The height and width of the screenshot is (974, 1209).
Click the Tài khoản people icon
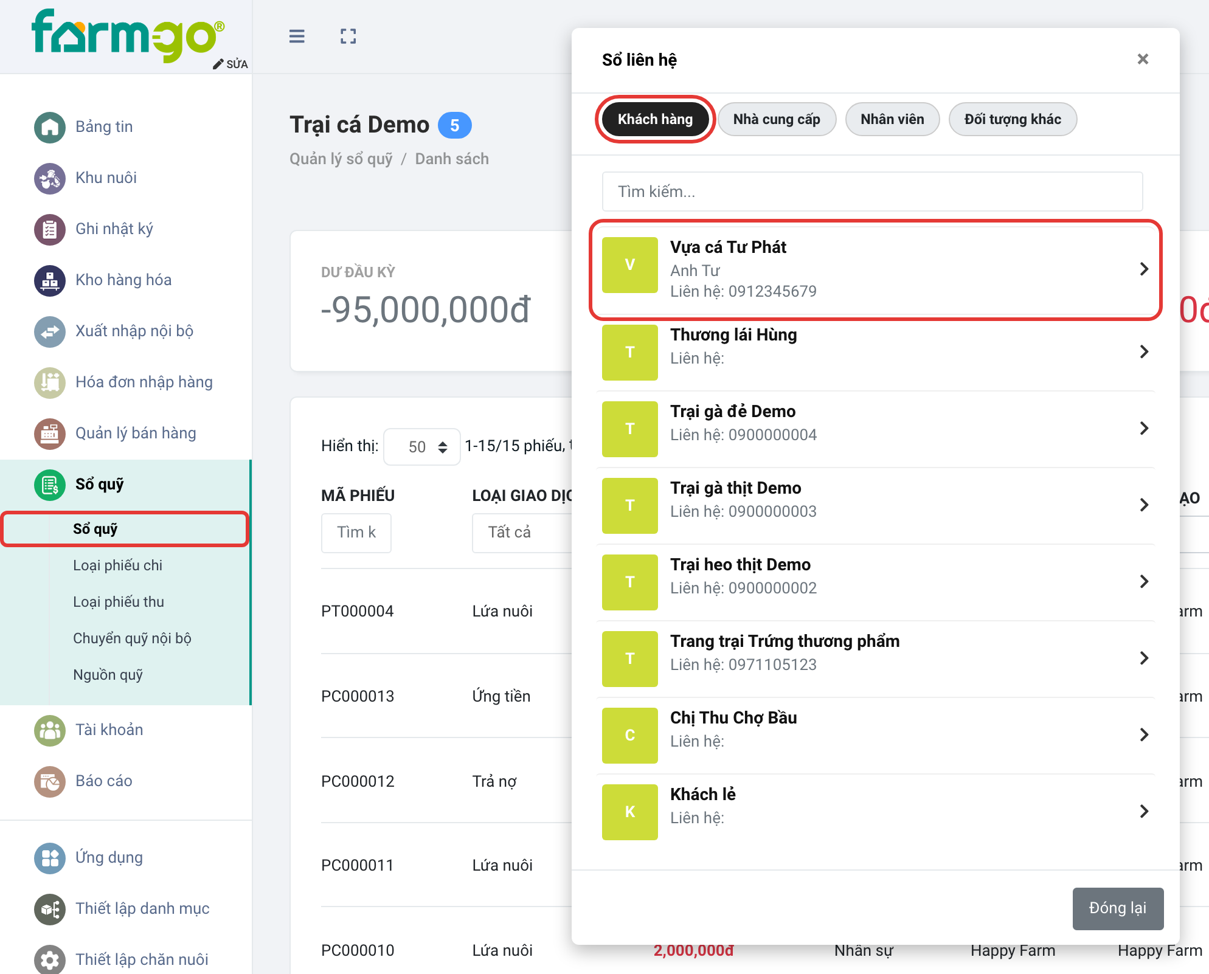pos(50,730)
